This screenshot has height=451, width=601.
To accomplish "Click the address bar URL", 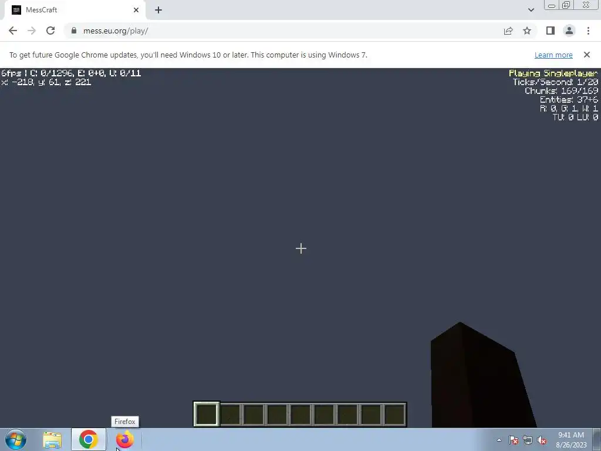I will pos(116,31).
